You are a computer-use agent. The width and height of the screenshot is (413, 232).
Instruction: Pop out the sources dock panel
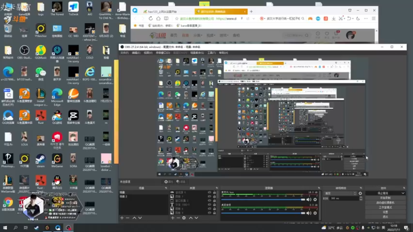(x=217, y=188)
